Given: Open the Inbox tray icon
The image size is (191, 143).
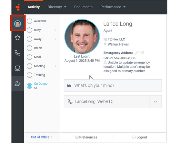Looking at the screenshot, I should [x=17, y=68].
